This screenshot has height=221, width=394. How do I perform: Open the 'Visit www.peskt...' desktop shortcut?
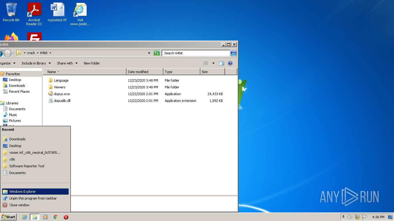click(x=80, y=14)
